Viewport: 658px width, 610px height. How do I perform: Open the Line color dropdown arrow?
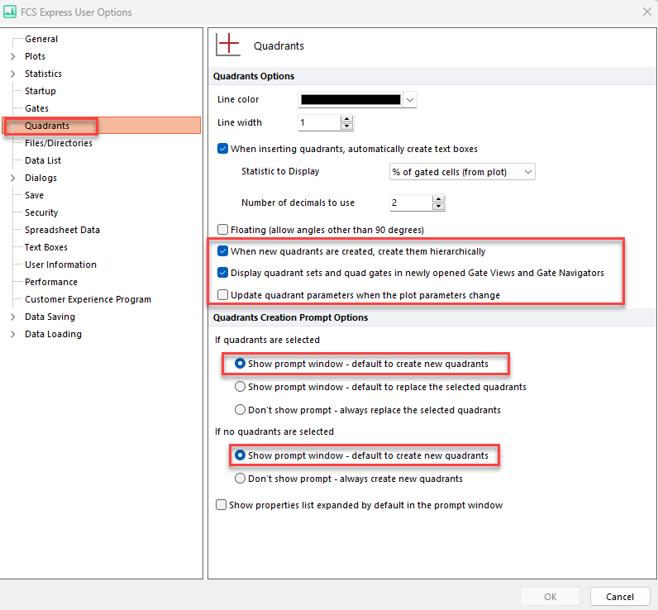pyautogui.click(x=410, y=100)
